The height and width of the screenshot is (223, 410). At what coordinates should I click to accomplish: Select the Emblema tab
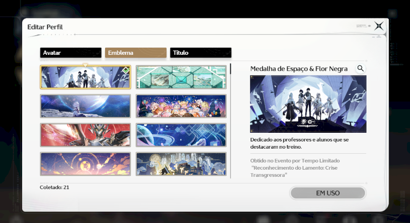[x=136, y=53]
